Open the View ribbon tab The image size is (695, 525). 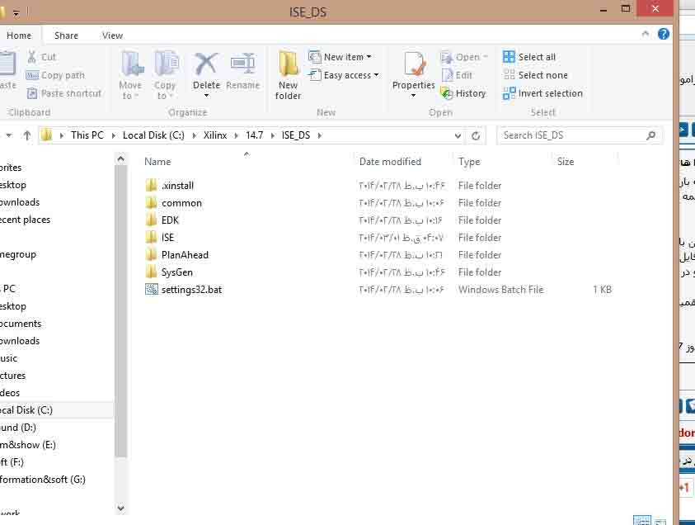tap(113, 35)
